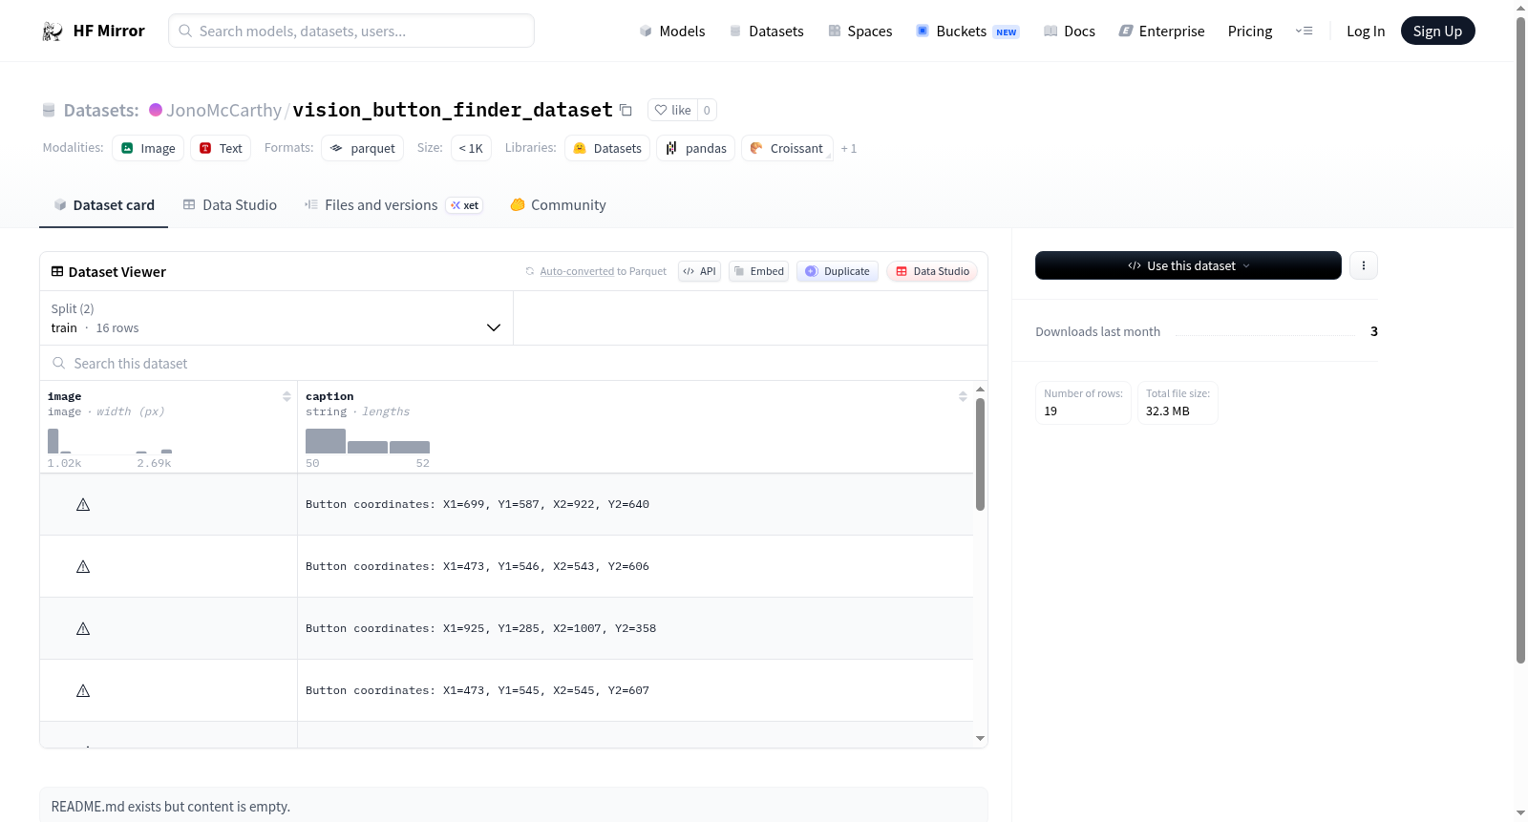
Task: Filter by Image modality tag
Action: [x=148, y=148]
